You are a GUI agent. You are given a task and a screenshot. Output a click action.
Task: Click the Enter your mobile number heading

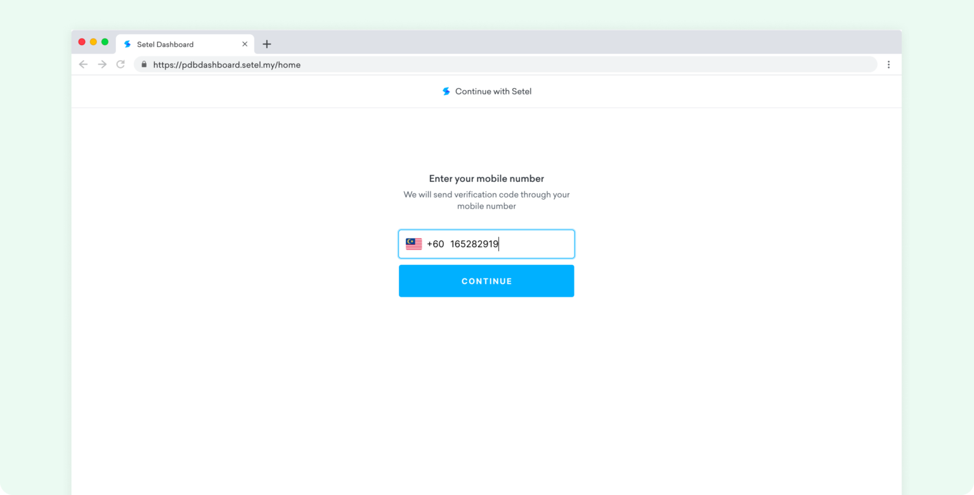[x=486, y=179]
